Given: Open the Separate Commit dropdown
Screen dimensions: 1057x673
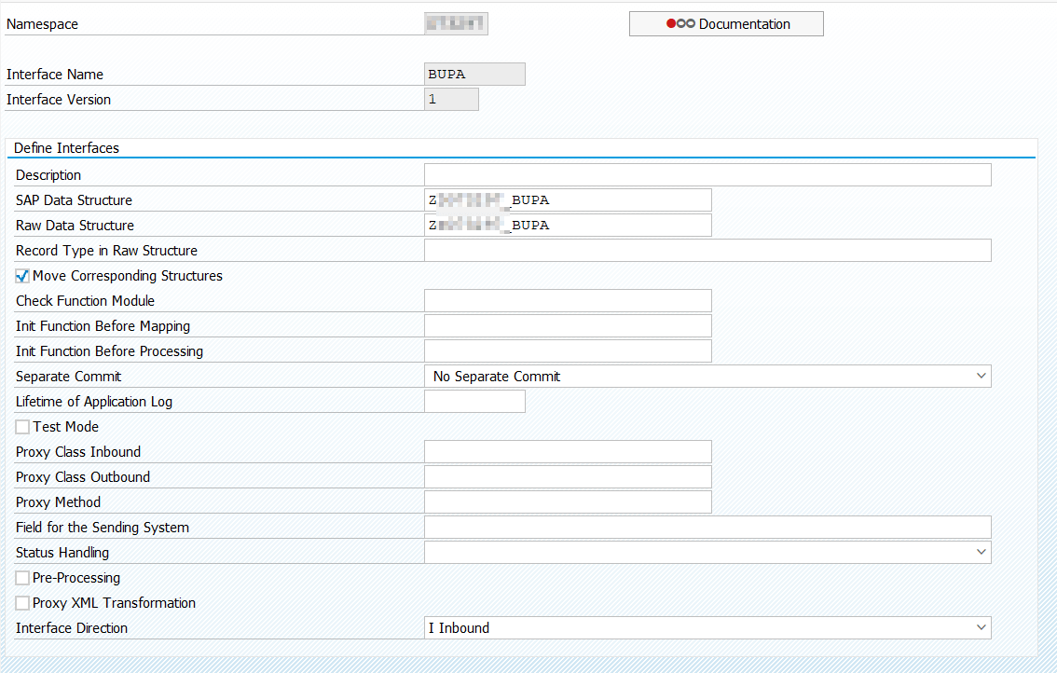Looking at the screenshot, I should click(x=981, y=376).
